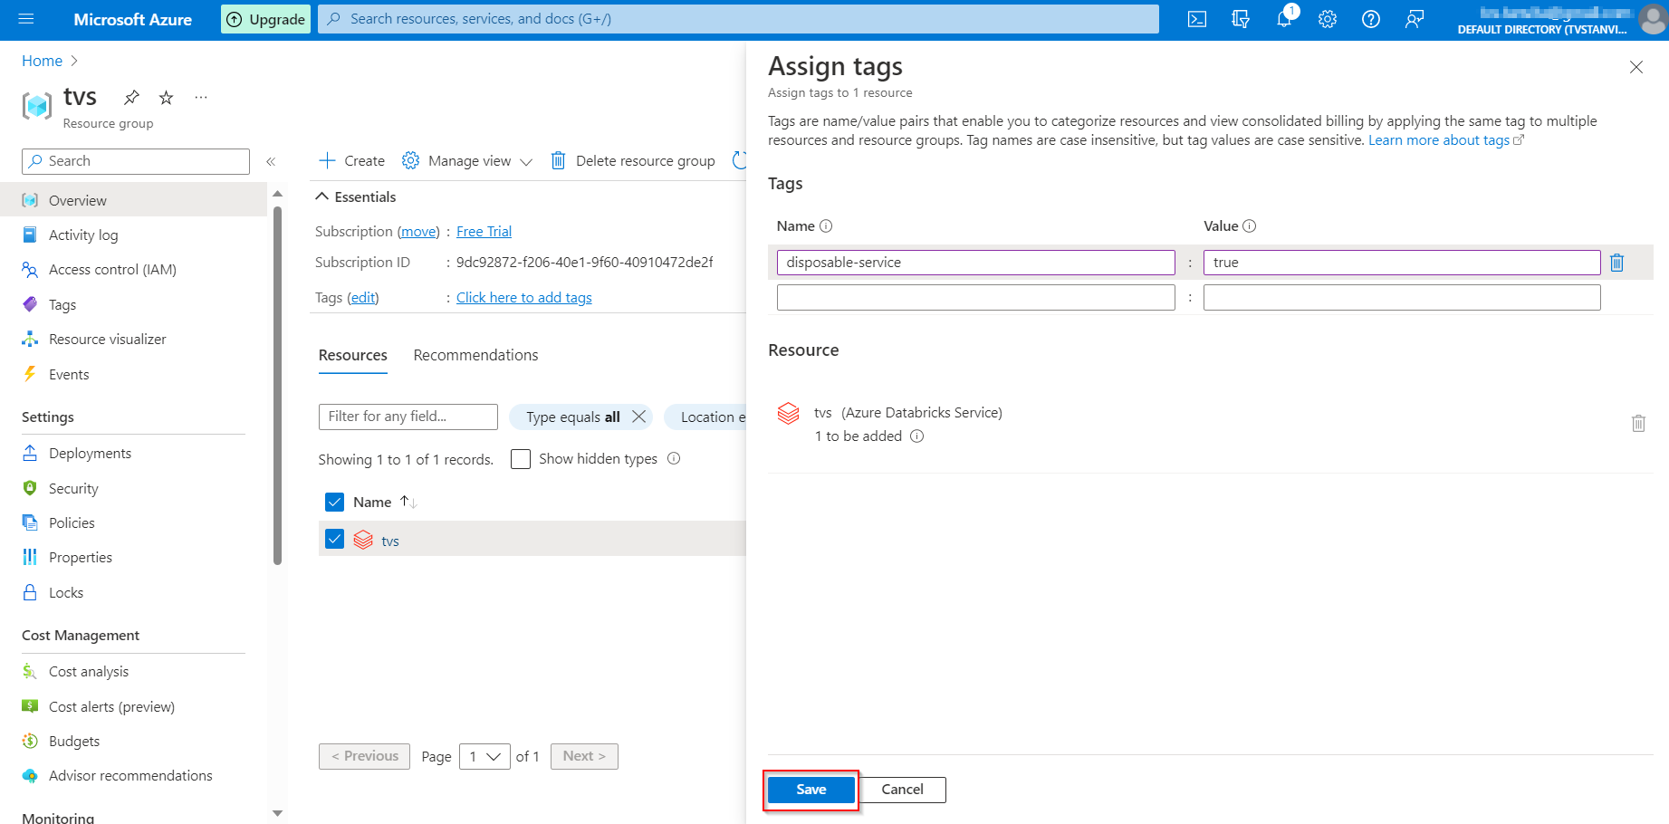Save the assigned tags
Viewport: 1669px width, 824px height.
[x=811, y=790]
